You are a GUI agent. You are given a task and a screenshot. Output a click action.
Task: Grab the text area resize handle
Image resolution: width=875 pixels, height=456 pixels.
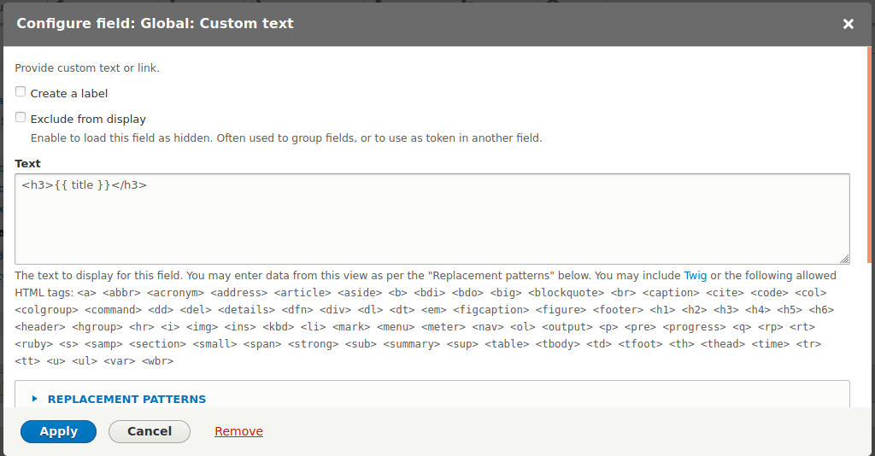point(844,259)
